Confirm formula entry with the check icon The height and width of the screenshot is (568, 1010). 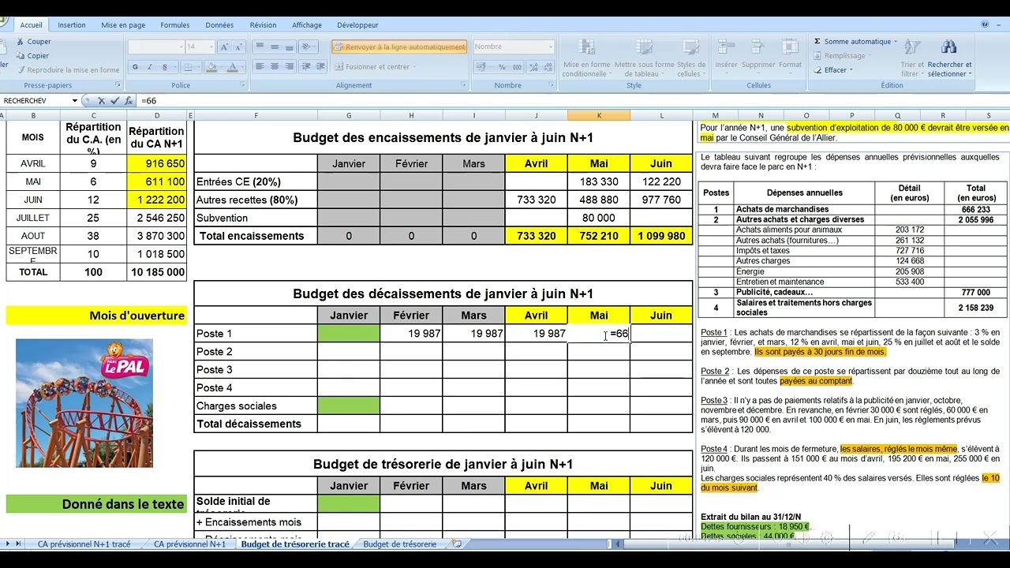point(115,101)
